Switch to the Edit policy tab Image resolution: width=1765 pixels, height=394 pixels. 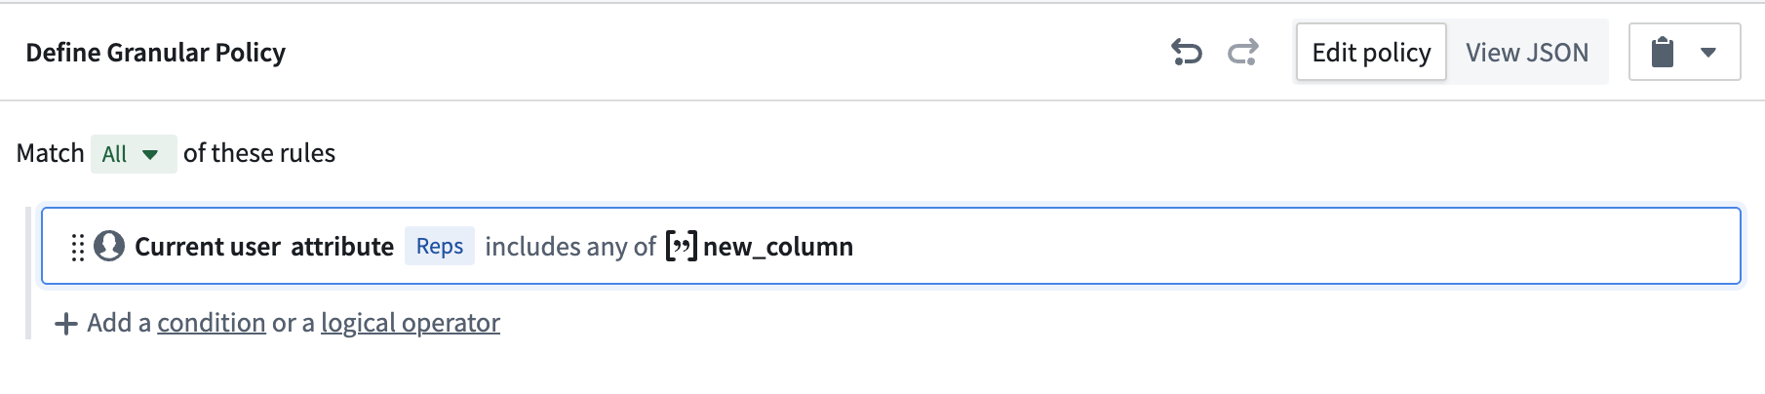pos(1370,52)
